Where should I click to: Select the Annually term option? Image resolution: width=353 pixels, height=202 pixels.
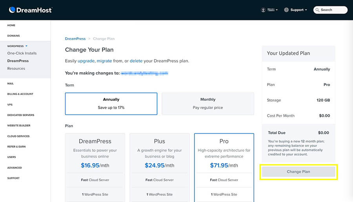[111, 104]
